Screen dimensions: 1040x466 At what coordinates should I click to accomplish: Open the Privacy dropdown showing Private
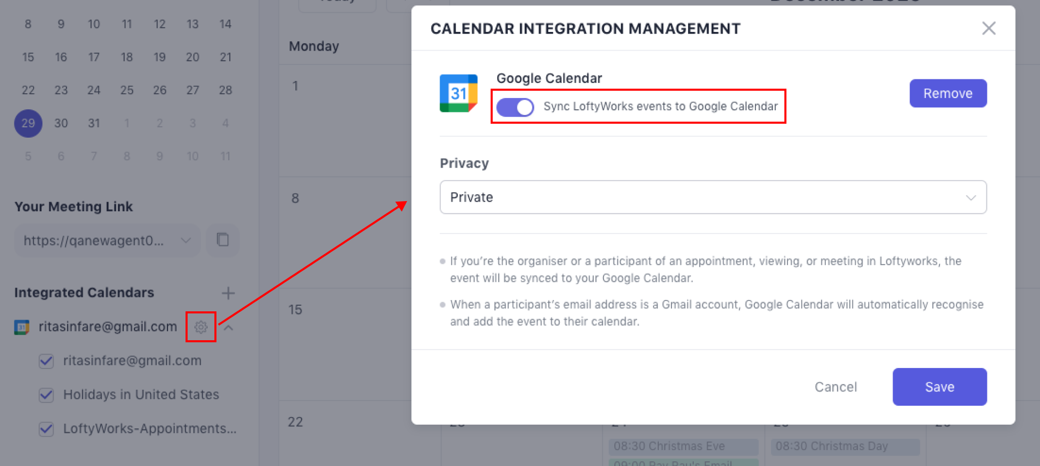tap(713, 197)
